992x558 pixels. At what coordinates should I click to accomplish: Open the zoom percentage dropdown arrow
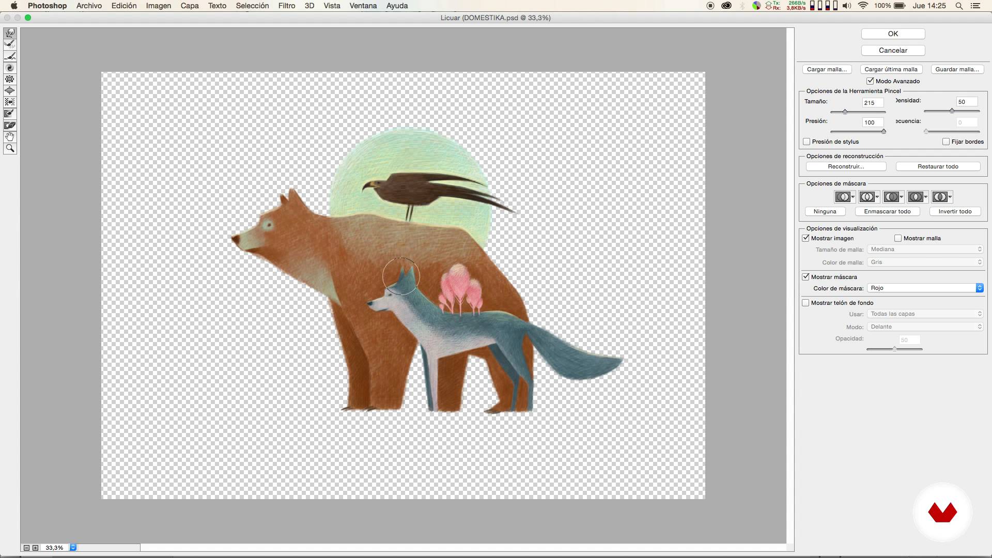(73, 548)
